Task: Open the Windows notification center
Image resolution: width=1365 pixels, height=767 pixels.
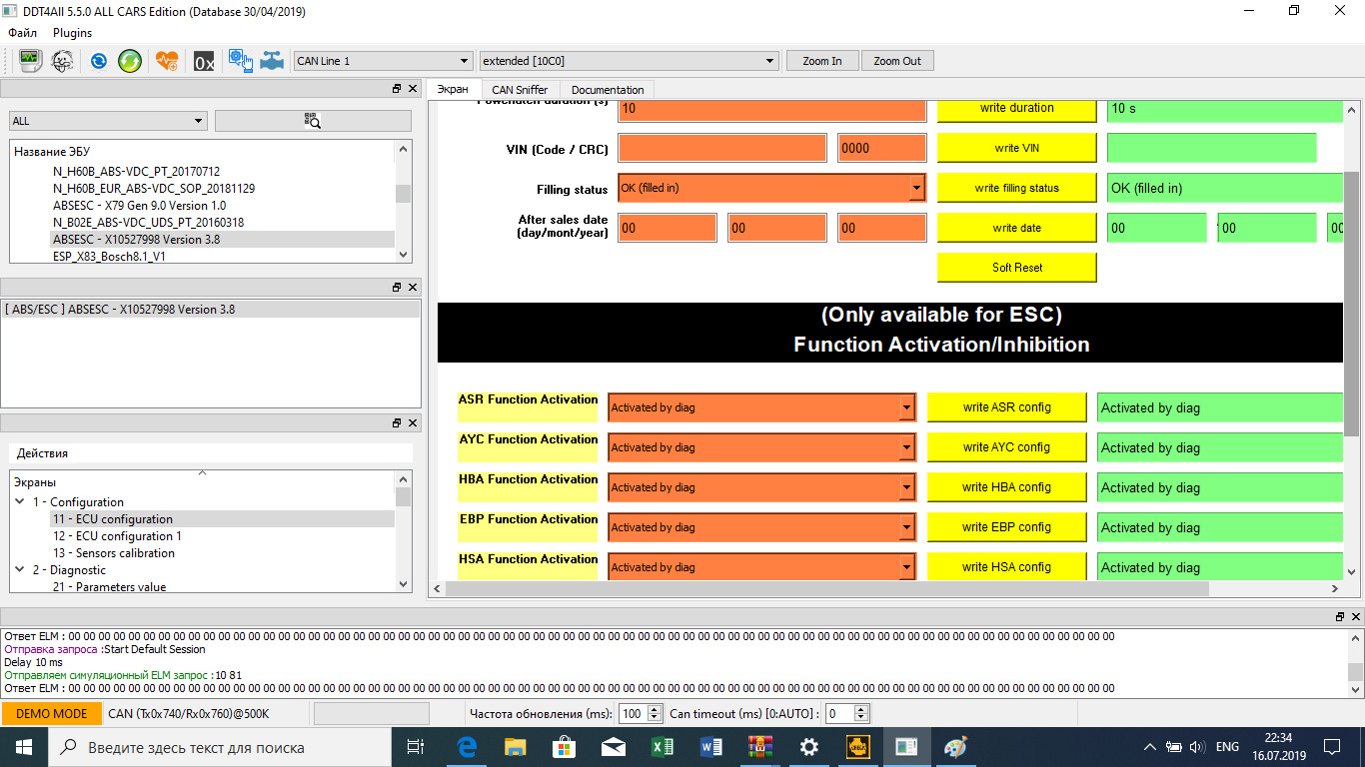Action: click(1332, 747)
